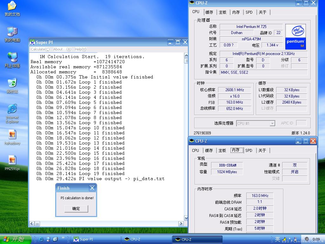Switch to 缓存 tab in upper CPU-Z window
The height and width of the screenshot is (244, 325).
209,12
